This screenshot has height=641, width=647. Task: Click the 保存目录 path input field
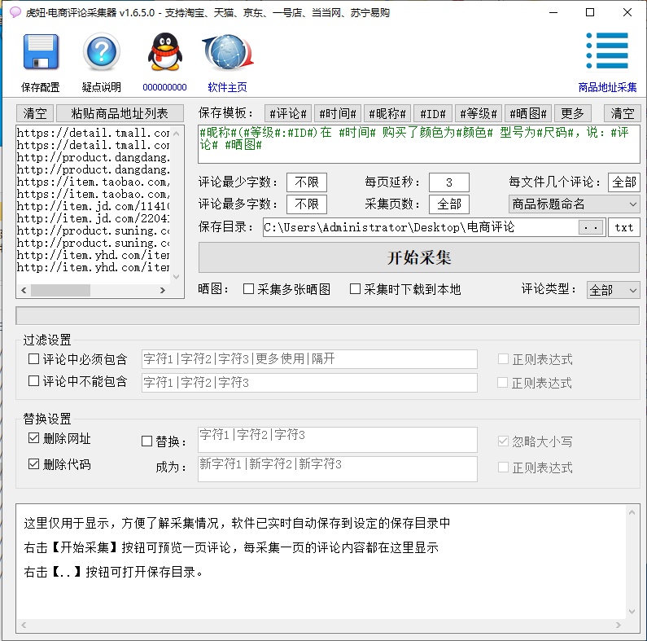(x=419, y=227)
